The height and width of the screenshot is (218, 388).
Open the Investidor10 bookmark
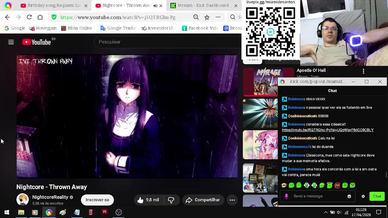pyautogui.click(x=158, y=28)
